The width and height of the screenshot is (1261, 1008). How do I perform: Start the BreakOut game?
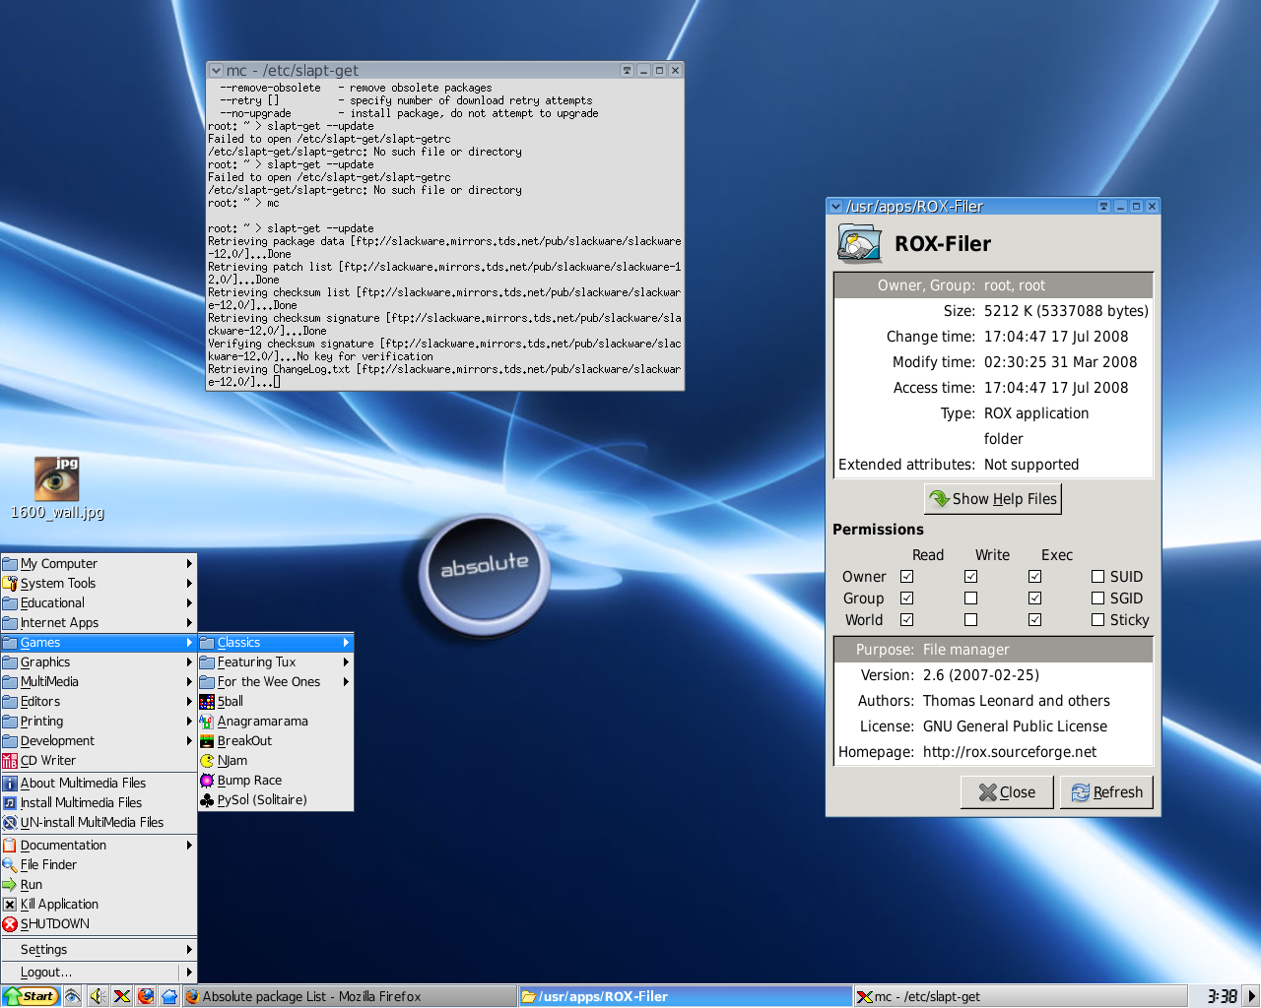276,741
